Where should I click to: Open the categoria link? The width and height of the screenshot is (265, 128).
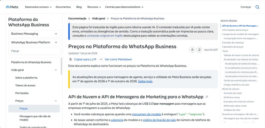coord(117,120)
